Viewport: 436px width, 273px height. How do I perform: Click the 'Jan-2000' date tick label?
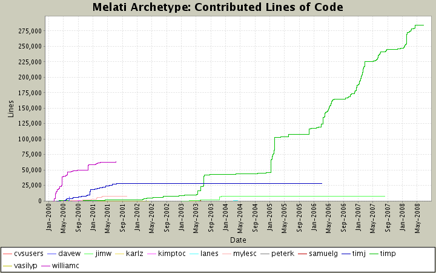48,218
